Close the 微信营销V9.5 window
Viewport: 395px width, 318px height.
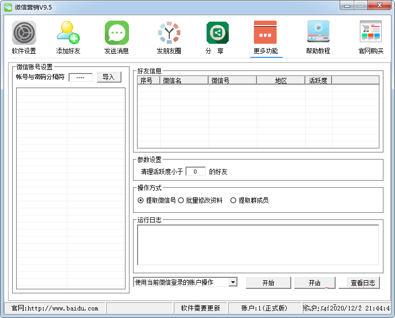click(x=380, y=5)
